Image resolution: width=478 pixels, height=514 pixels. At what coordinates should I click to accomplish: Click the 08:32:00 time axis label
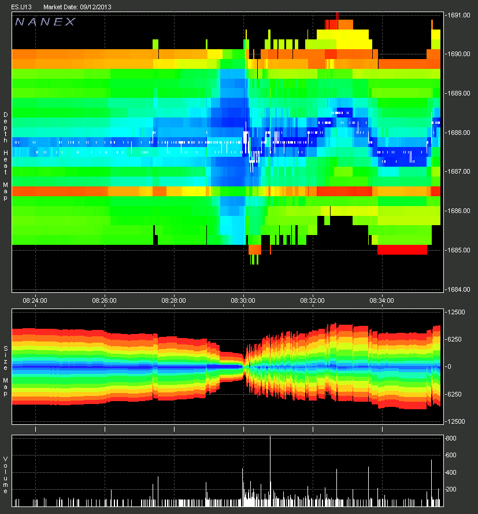(x=313, y=300)
